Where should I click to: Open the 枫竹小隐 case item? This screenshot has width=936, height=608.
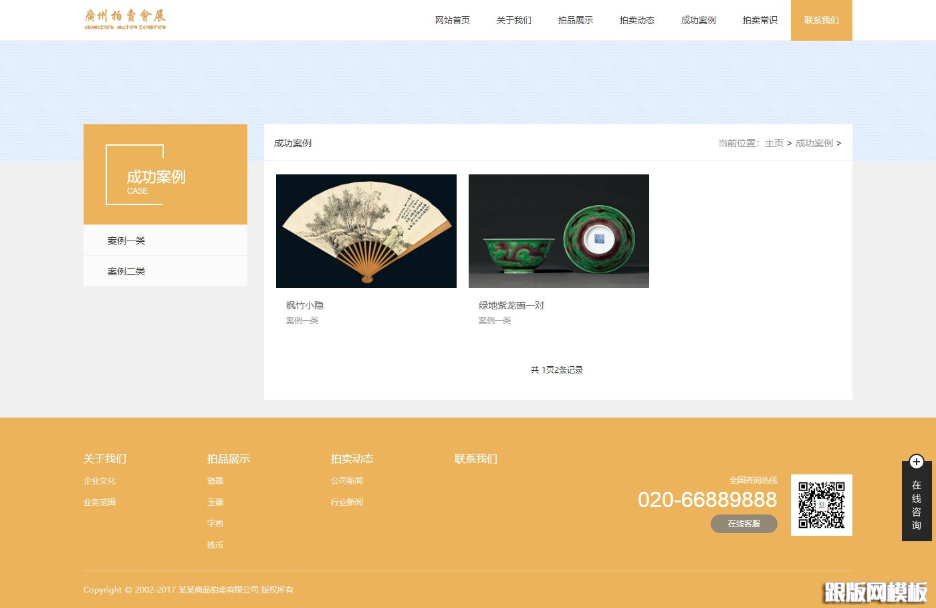tap(304, 305)
